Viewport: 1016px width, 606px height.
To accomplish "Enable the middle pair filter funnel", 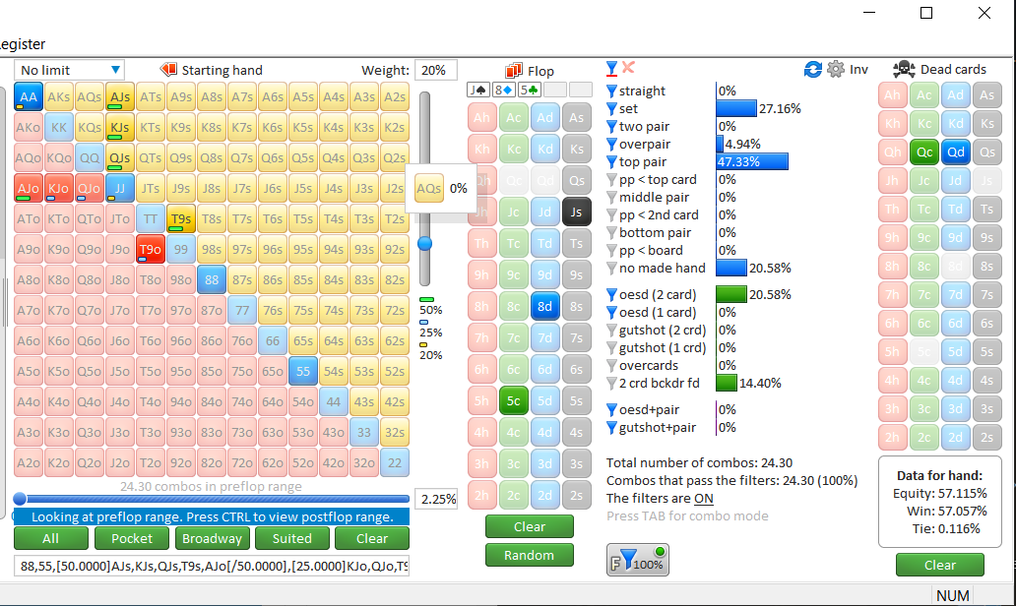I will click(611, 198).
